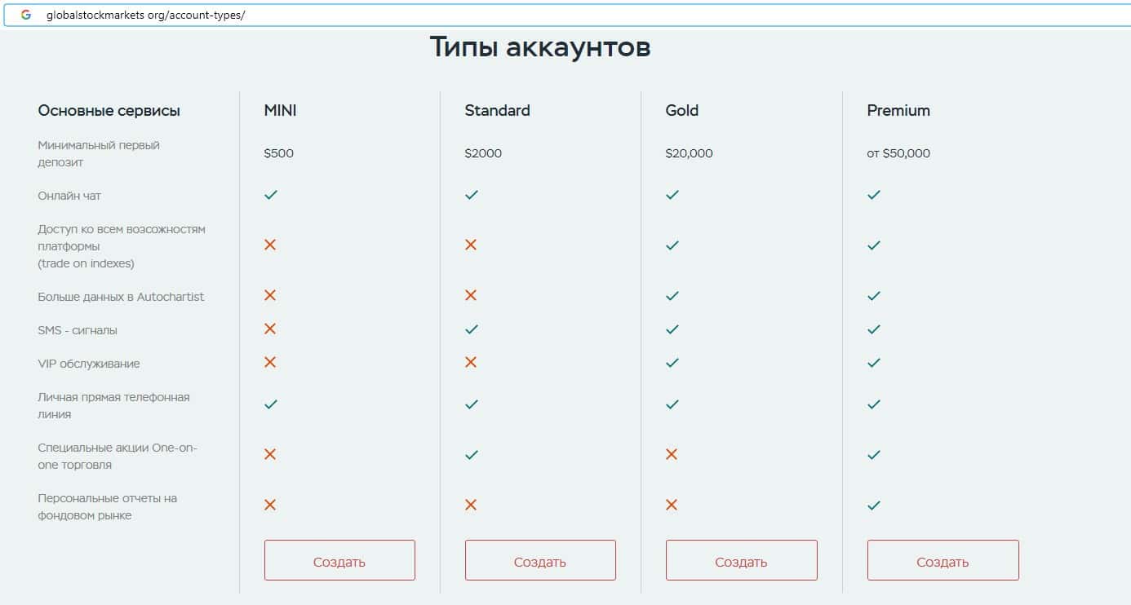1131x605 pixels.
Task: Click Standard checkmark for Специальные акции row
Action: pos(471,455)
